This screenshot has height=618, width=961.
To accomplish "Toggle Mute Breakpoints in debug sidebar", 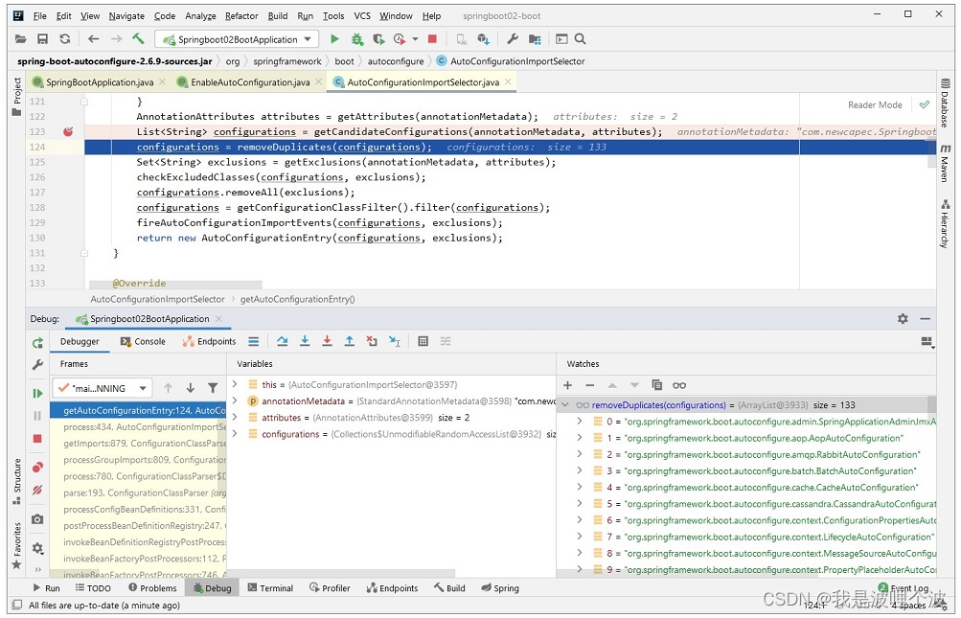I will 37,490.
